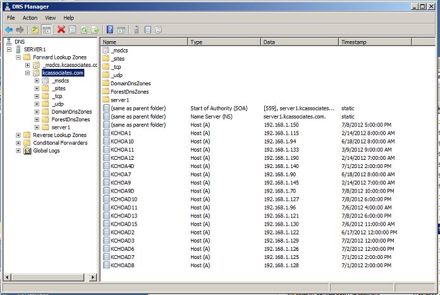The height and width of the screenshot is (295, 440).
Task: Click the New Record toolbar icon
Action: click(x=147, y=30)
